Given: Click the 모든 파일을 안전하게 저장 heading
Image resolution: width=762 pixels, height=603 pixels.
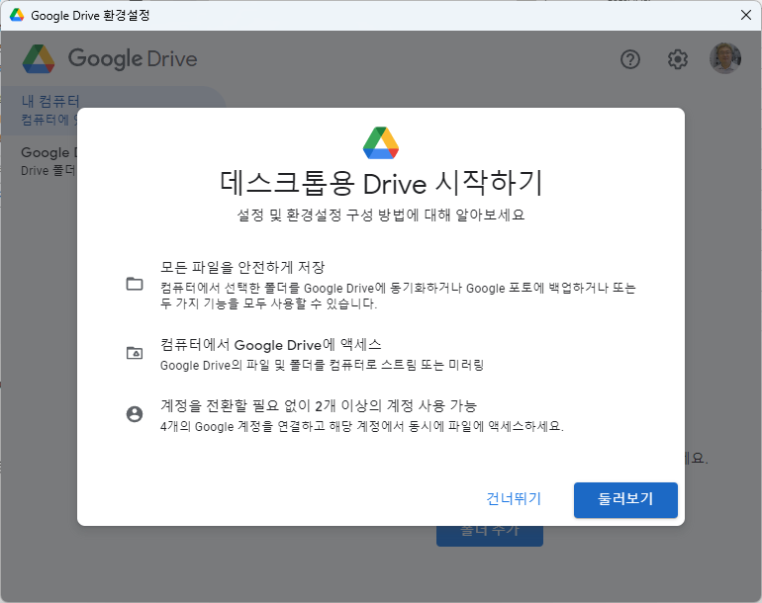Looking at the screenshot, I should [x=242, y=267].
